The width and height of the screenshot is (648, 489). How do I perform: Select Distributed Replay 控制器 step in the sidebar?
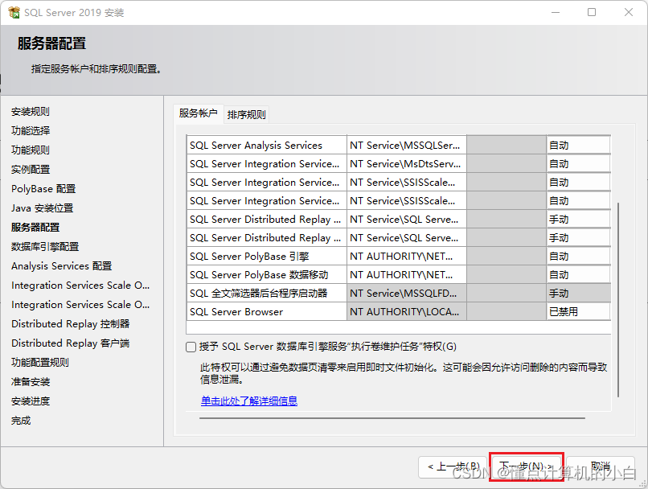pos(70,323)
